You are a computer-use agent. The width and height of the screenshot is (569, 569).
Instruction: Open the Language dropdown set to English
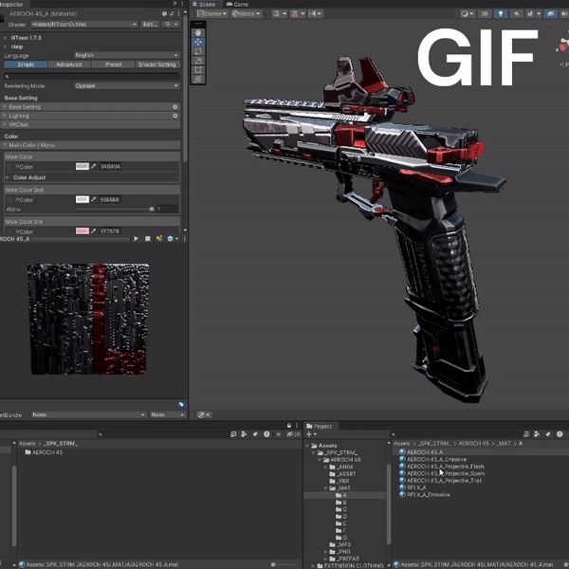click(127, 55)
